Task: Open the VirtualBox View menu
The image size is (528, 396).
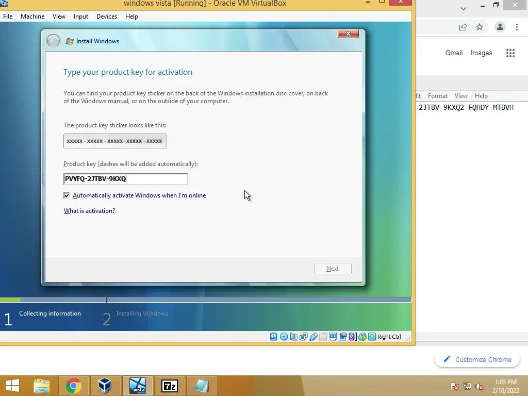Action: pyautogui.click(x=59, y=16)
